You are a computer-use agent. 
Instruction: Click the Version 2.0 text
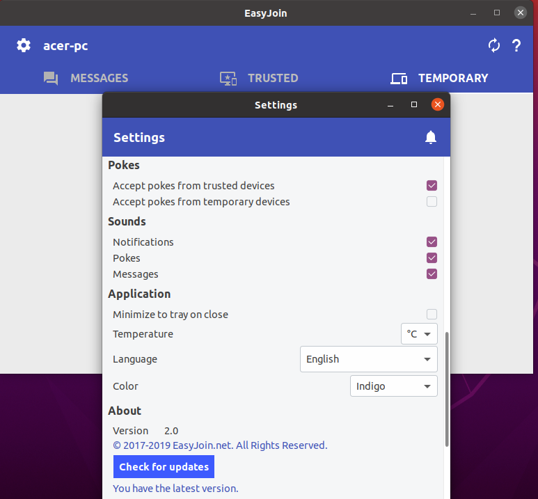[x=145, y=431]
